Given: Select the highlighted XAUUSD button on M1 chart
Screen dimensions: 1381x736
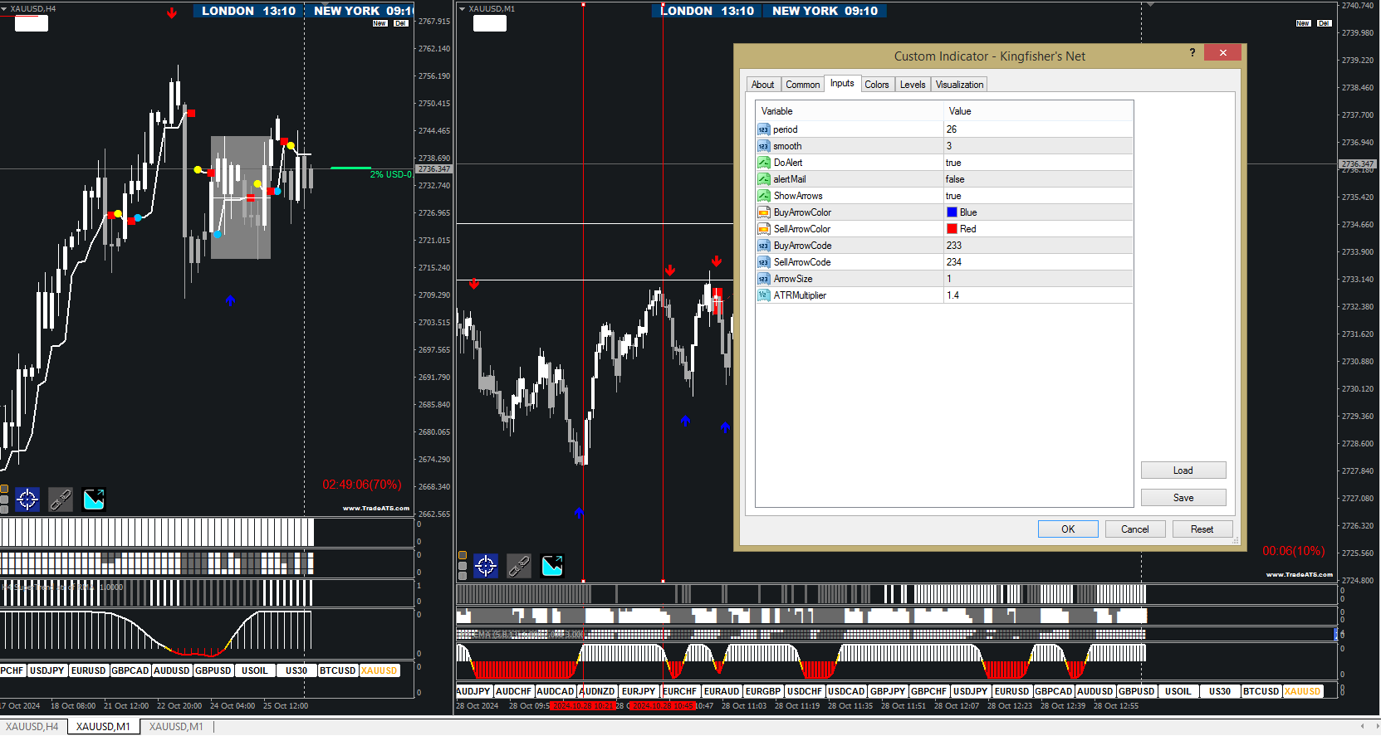Looking at the screenshot, I should pyautogui.click(x=1303, y=691).
